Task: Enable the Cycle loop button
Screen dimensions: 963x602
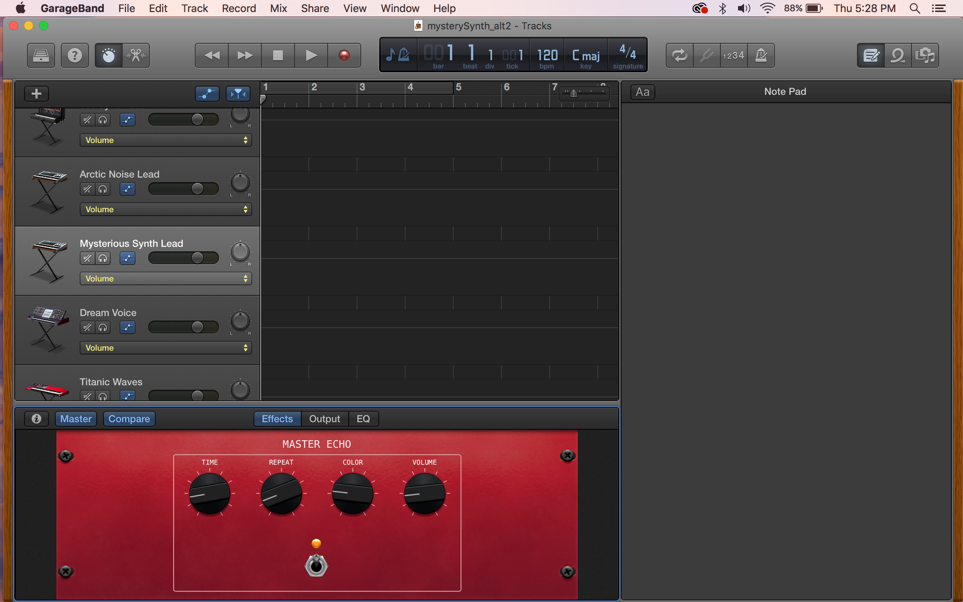Action: pyautogui.click(x=679, y=55)
